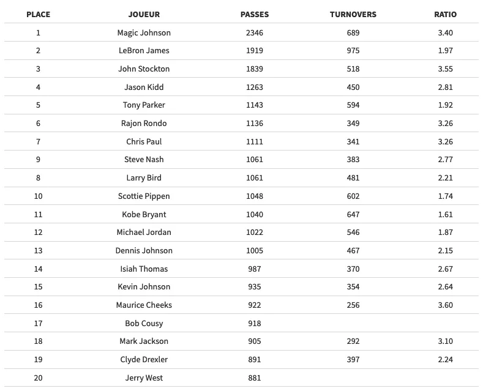This screenshot has height=391, width=483.
Task: Select LeBron James's 975 turnovers cell
Action: [353, 51]
